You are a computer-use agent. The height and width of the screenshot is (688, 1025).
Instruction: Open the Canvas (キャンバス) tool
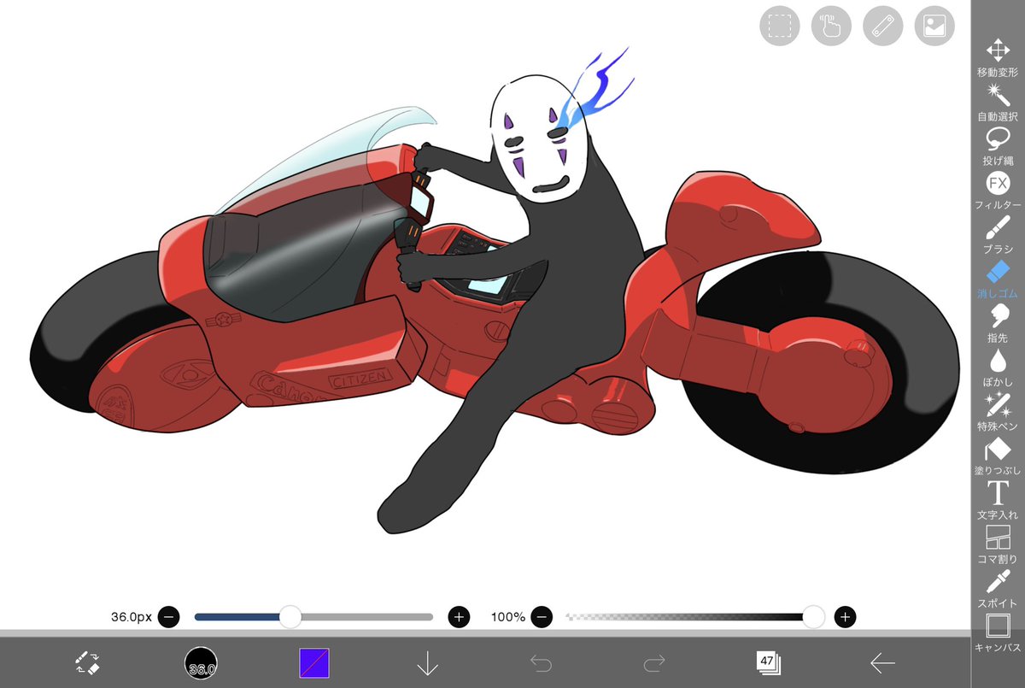(998, 635)
